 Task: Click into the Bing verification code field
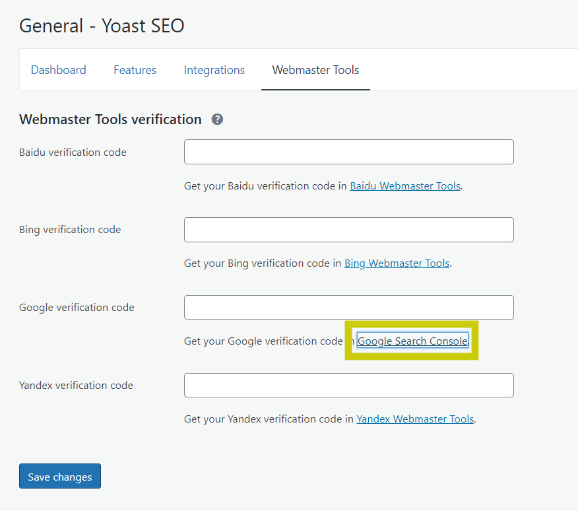pyautogui.click(x=349, y=230)
